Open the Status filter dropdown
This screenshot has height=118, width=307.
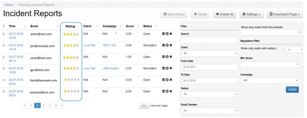(209, 94)
